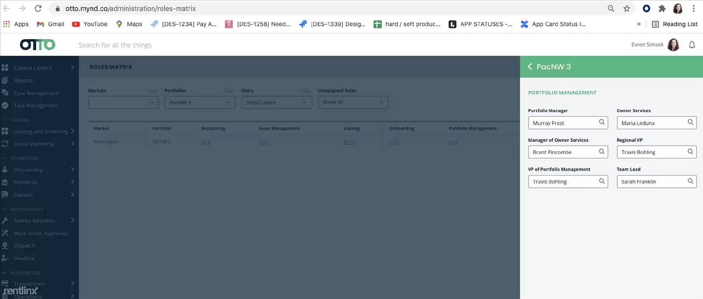Image resolution: width=703 pixels, height=299 pixels.
Task: Open the Markets dropdown
Action: click(x=123, y=102)
